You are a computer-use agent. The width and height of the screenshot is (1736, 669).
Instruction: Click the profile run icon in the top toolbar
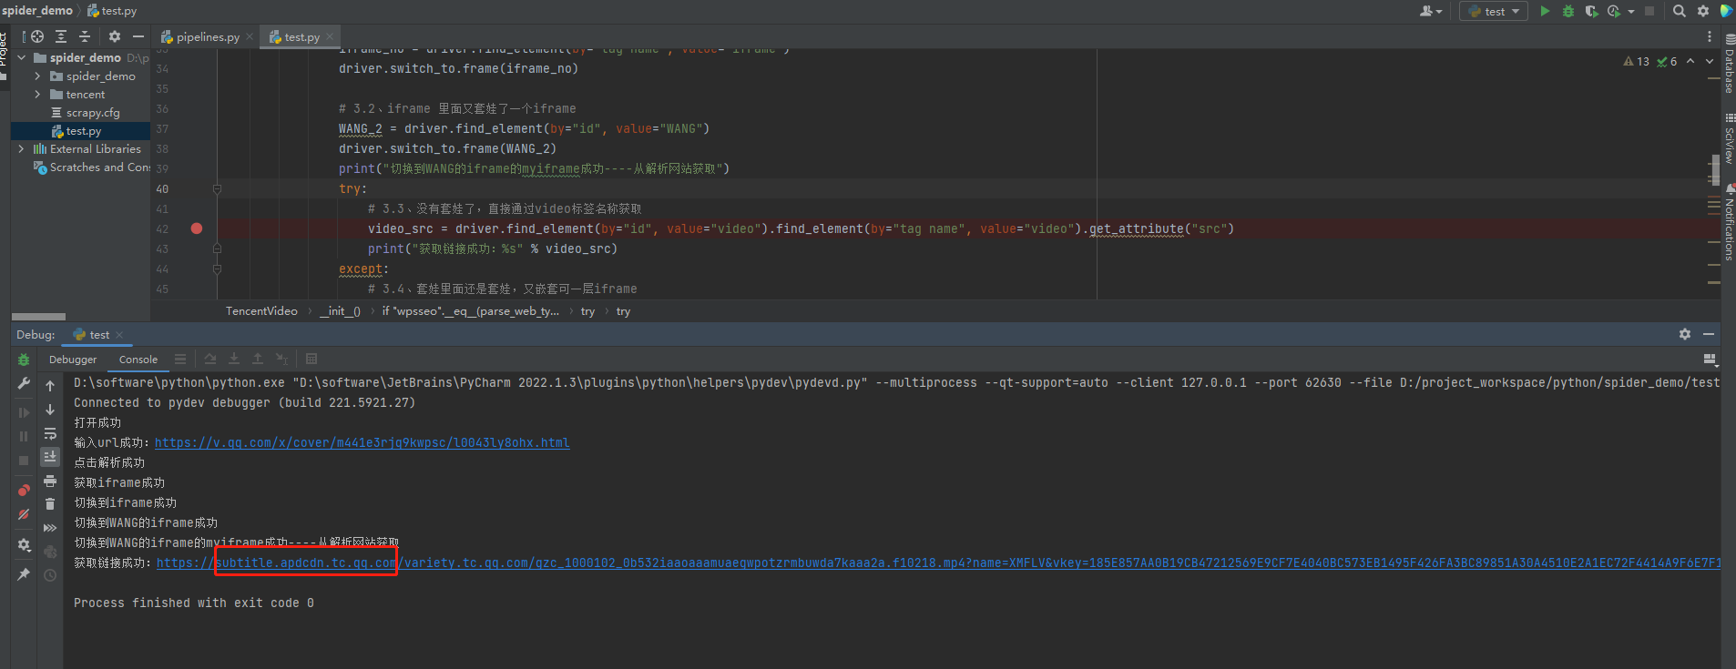click(1614, 11)
